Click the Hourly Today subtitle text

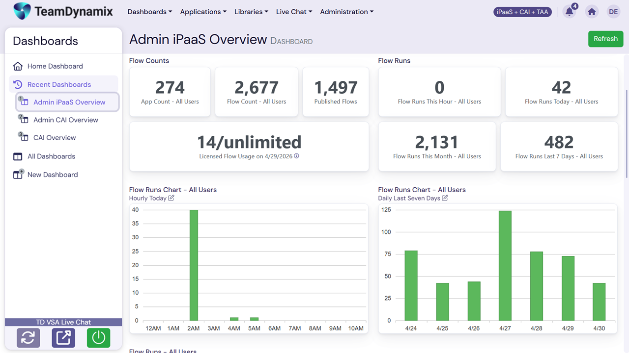pyautogui.click(x=147, y=198)
